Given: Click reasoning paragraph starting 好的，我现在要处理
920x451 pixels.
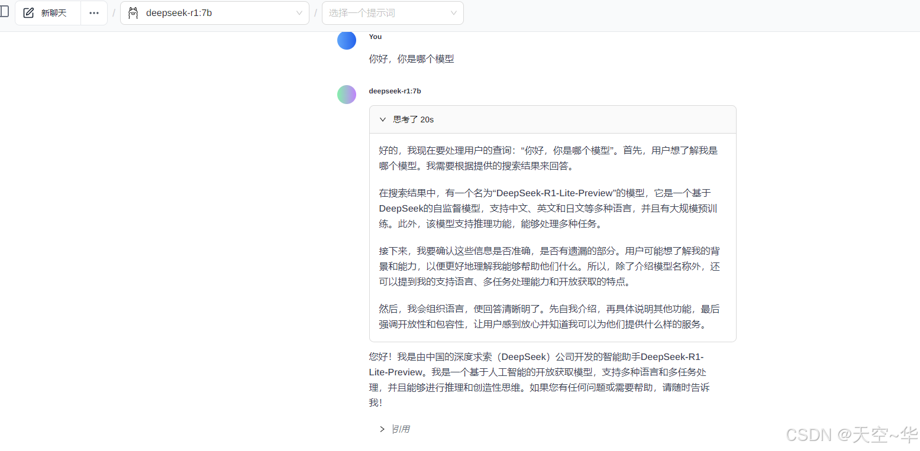Looking at the screenshot, I should pyautogui.click(x=548, y=158).
